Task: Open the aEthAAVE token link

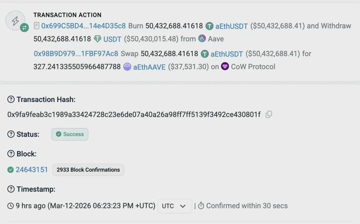Action: 149,67
